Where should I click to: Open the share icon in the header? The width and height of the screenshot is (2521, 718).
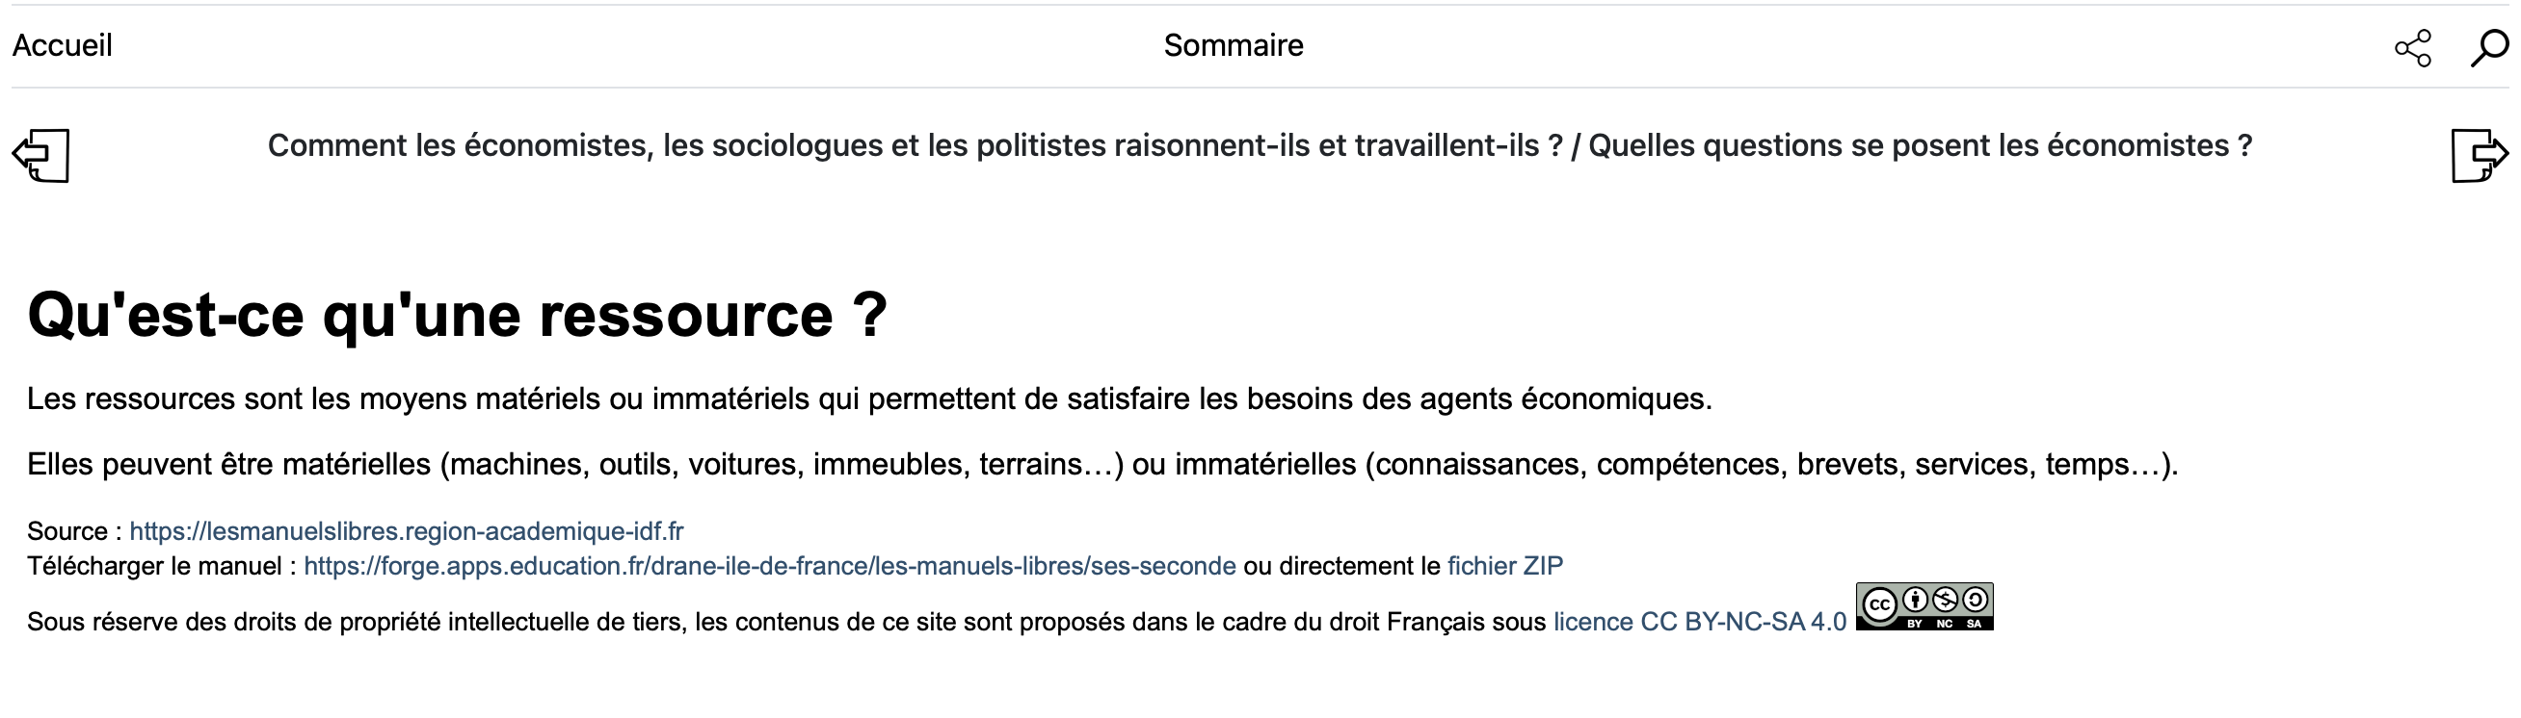(2412, 48)
